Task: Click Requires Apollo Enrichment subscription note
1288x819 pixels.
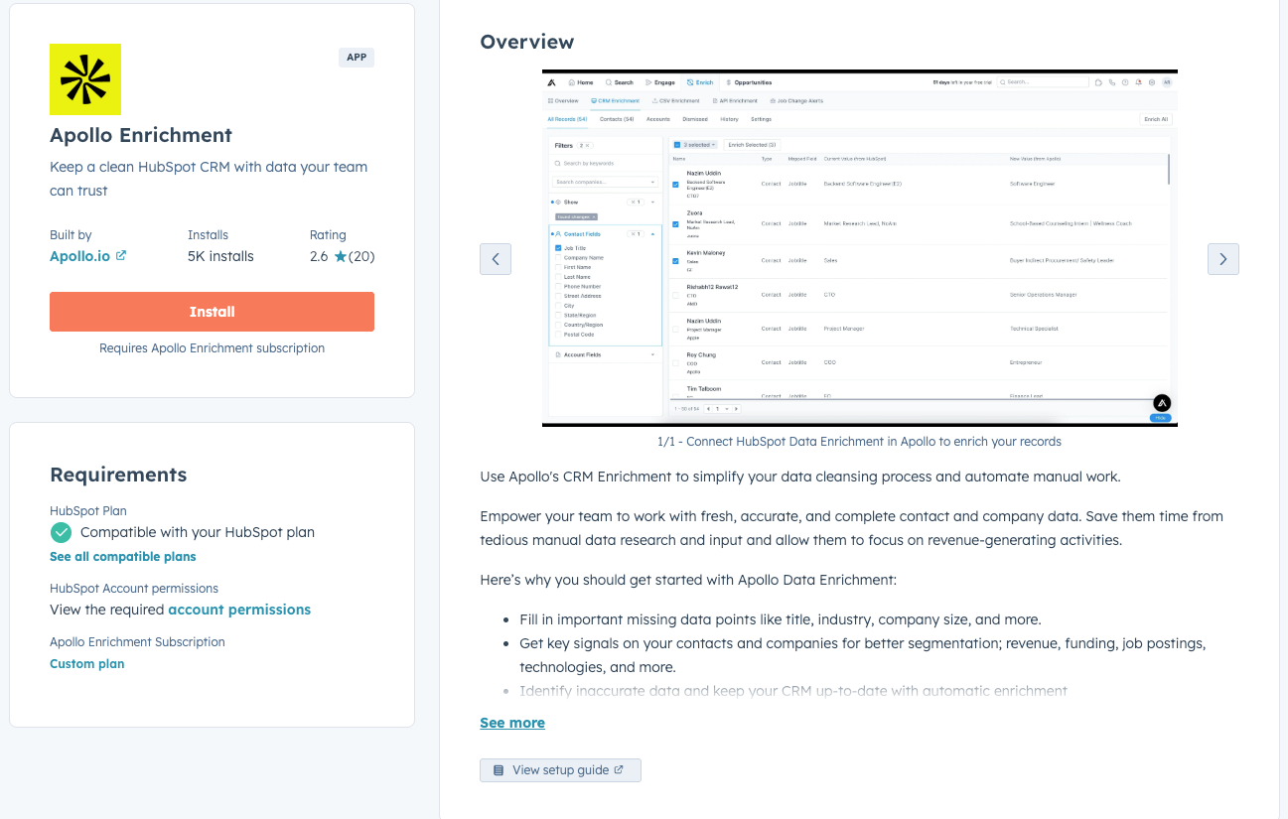Action: [212, 348]
